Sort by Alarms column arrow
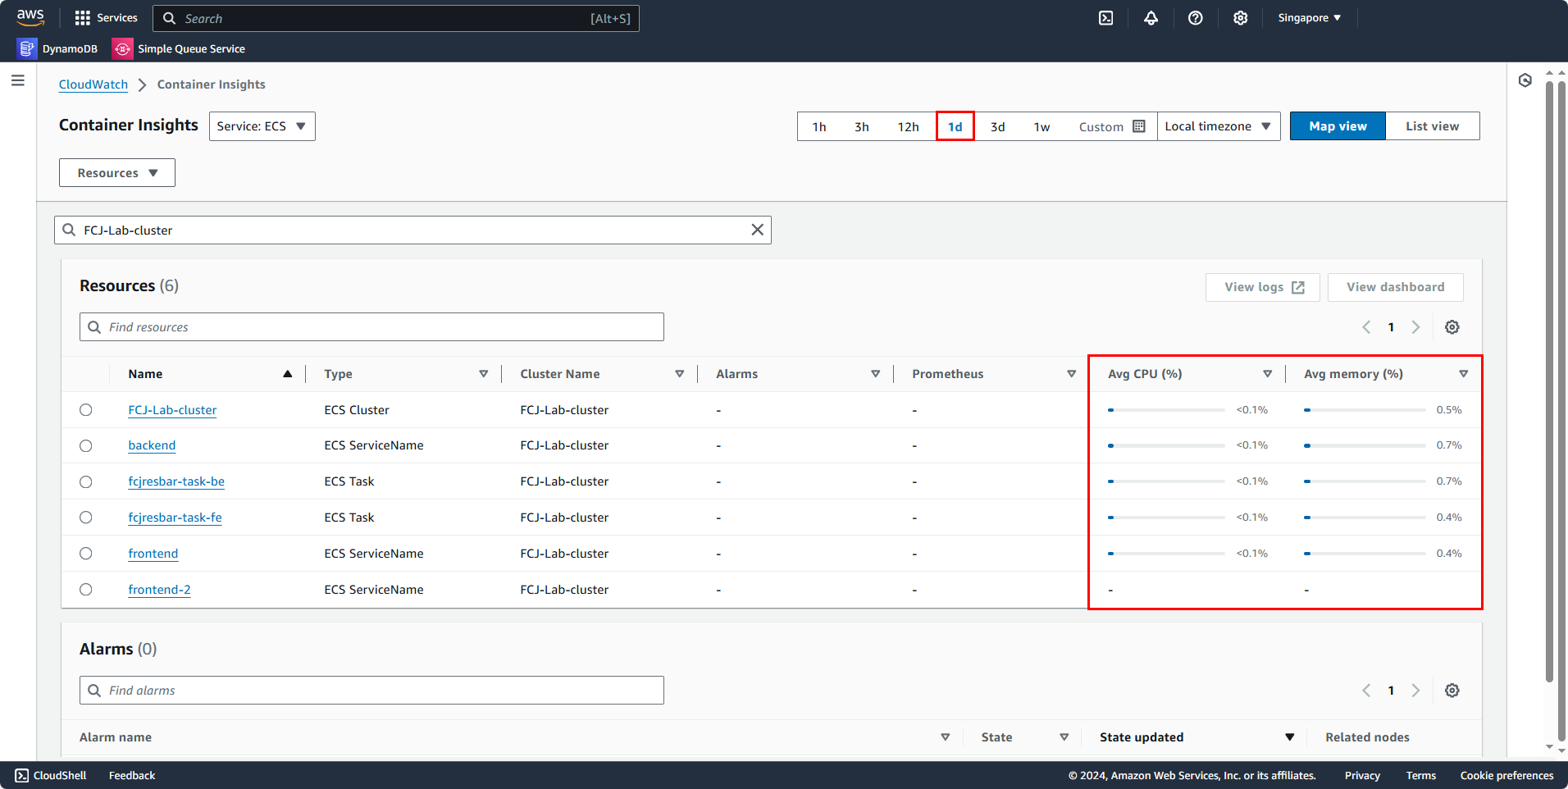Image resolution: width=1568 pixels, height=789 pixels. [876, 374]
